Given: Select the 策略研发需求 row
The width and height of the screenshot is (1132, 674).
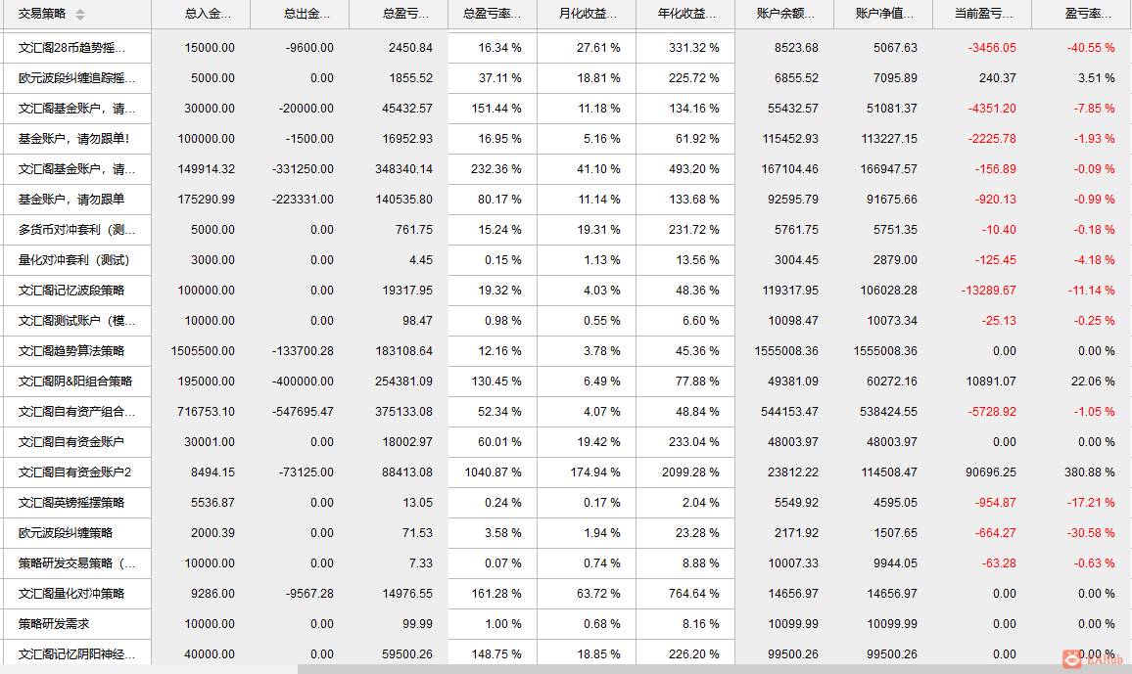Looking at the screenshot, I should [54, 624].
